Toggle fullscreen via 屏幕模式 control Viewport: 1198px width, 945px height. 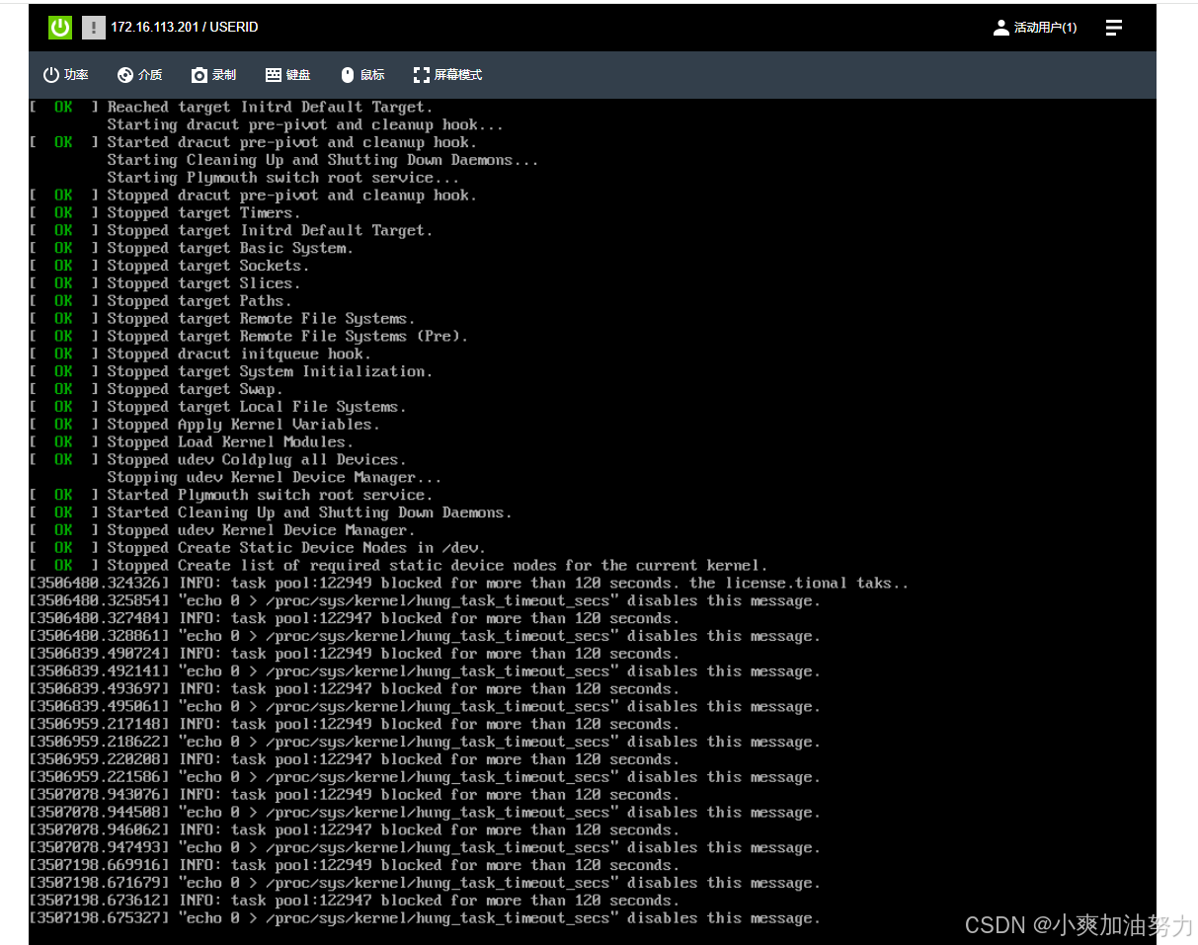coord(446,74)
